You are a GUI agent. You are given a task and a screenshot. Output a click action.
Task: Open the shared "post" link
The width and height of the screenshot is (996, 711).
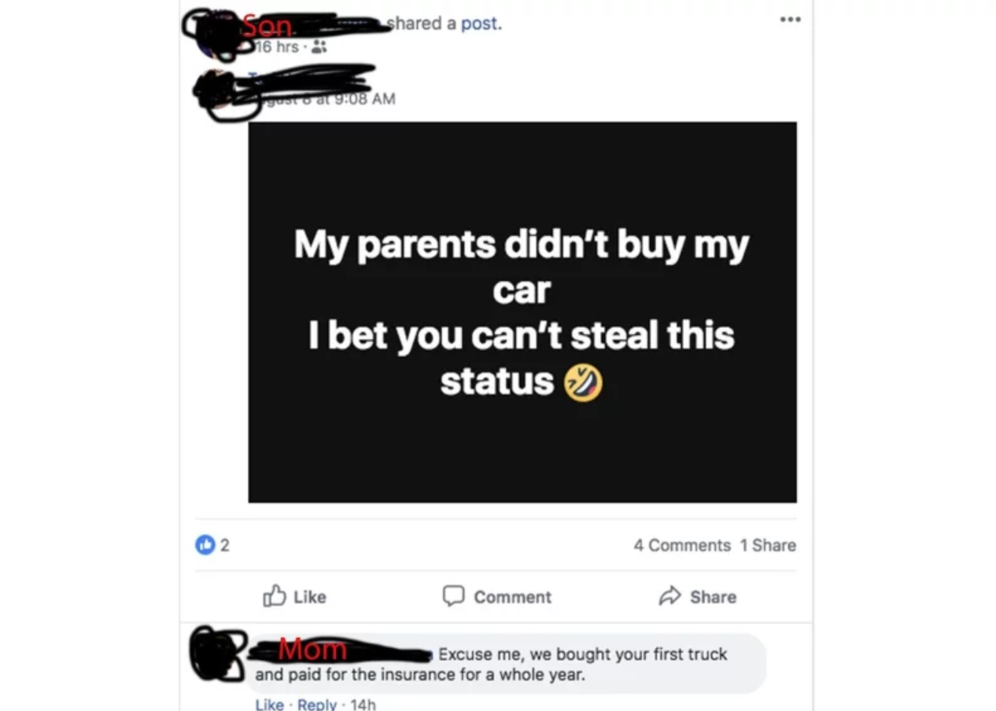click(479, 24)
